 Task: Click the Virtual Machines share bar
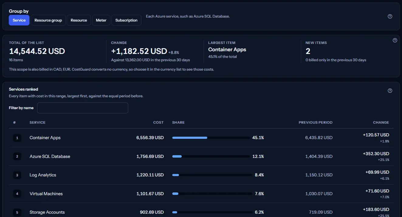(x=212, y=194)
